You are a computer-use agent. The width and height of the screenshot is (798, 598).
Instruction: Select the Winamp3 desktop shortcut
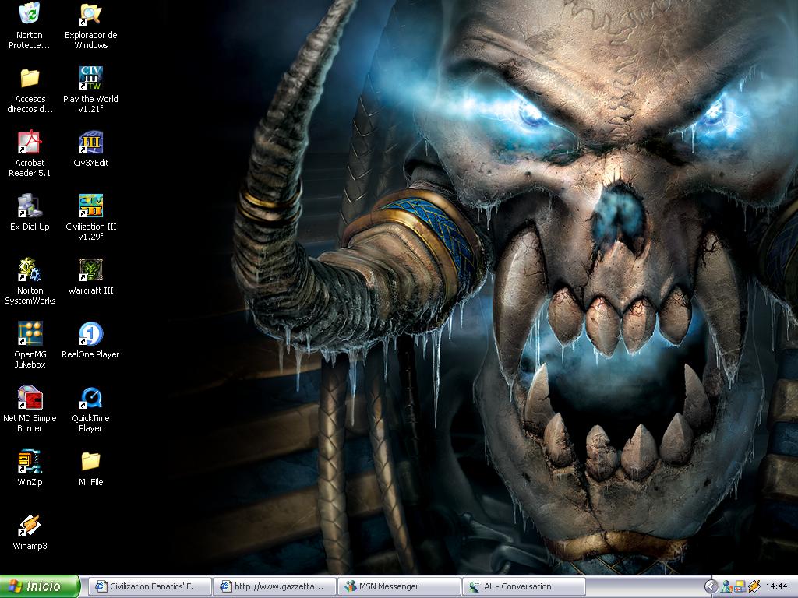(30, 526)
